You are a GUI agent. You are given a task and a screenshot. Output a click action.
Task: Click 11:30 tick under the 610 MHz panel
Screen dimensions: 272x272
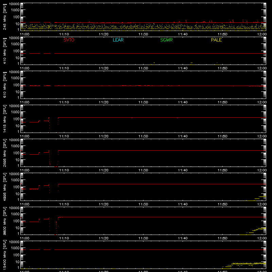click(143, 102)
